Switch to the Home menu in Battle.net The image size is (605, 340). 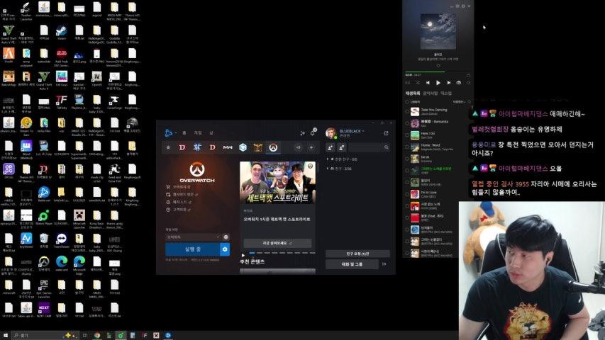(184, 132)
